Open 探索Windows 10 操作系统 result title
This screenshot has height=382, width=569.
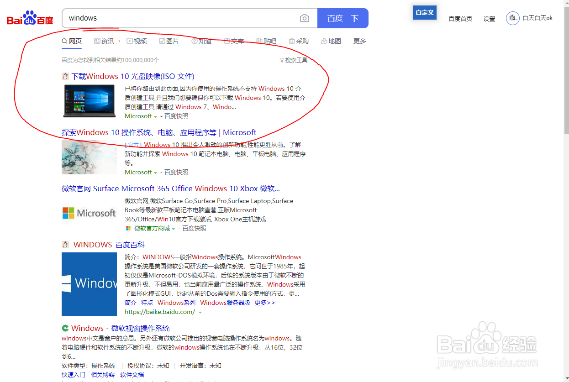pyautogui.click(x=159, y=132)
